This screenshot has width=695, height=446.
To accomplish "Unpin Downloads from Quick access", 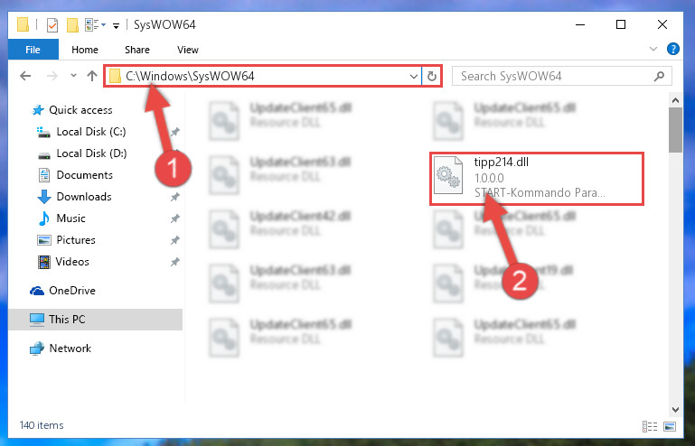I will tap(175, 197).
